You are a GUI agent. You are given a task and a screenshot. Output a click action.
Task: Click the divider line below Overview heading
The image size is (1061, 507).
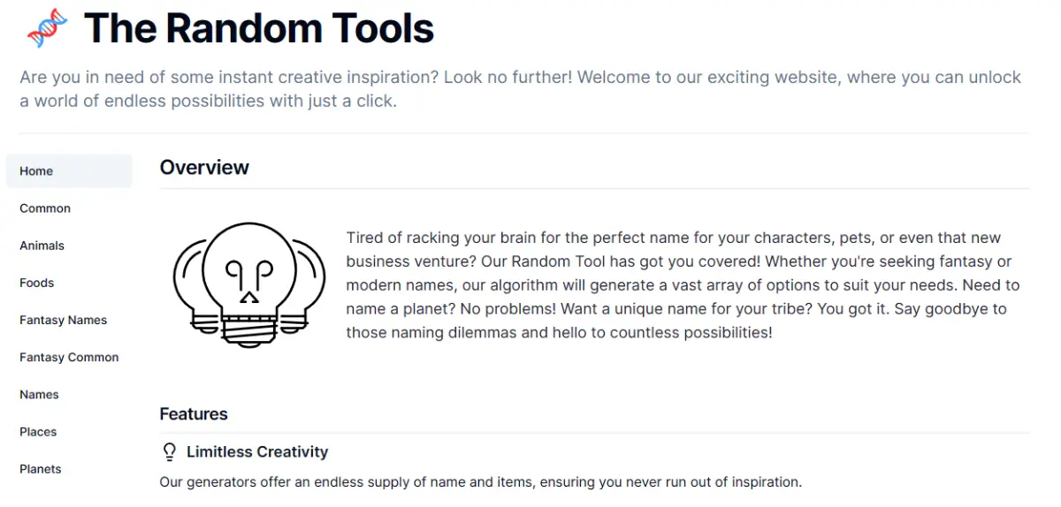click(594, 188)
